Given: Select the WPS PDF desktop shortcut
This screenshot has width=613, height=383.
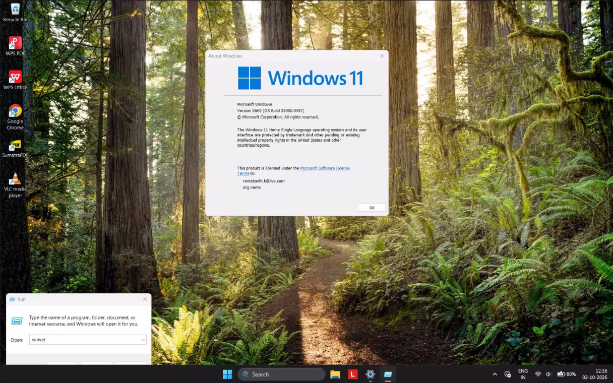Looking at the screenshot, I should 15,46.
